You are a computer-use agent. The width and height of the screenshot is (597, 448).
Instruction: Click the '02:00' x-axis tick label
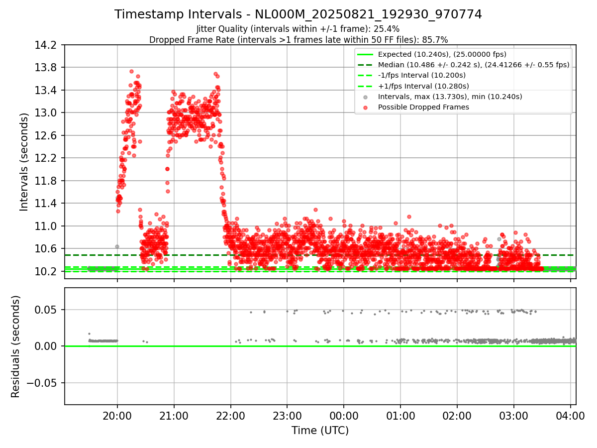pos(457,415)
